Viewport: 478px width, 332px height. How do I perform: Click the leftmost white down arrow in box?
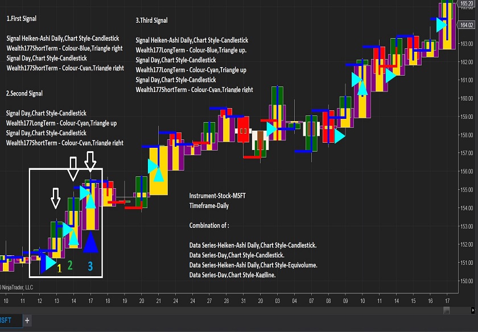[x=55, y=198]
